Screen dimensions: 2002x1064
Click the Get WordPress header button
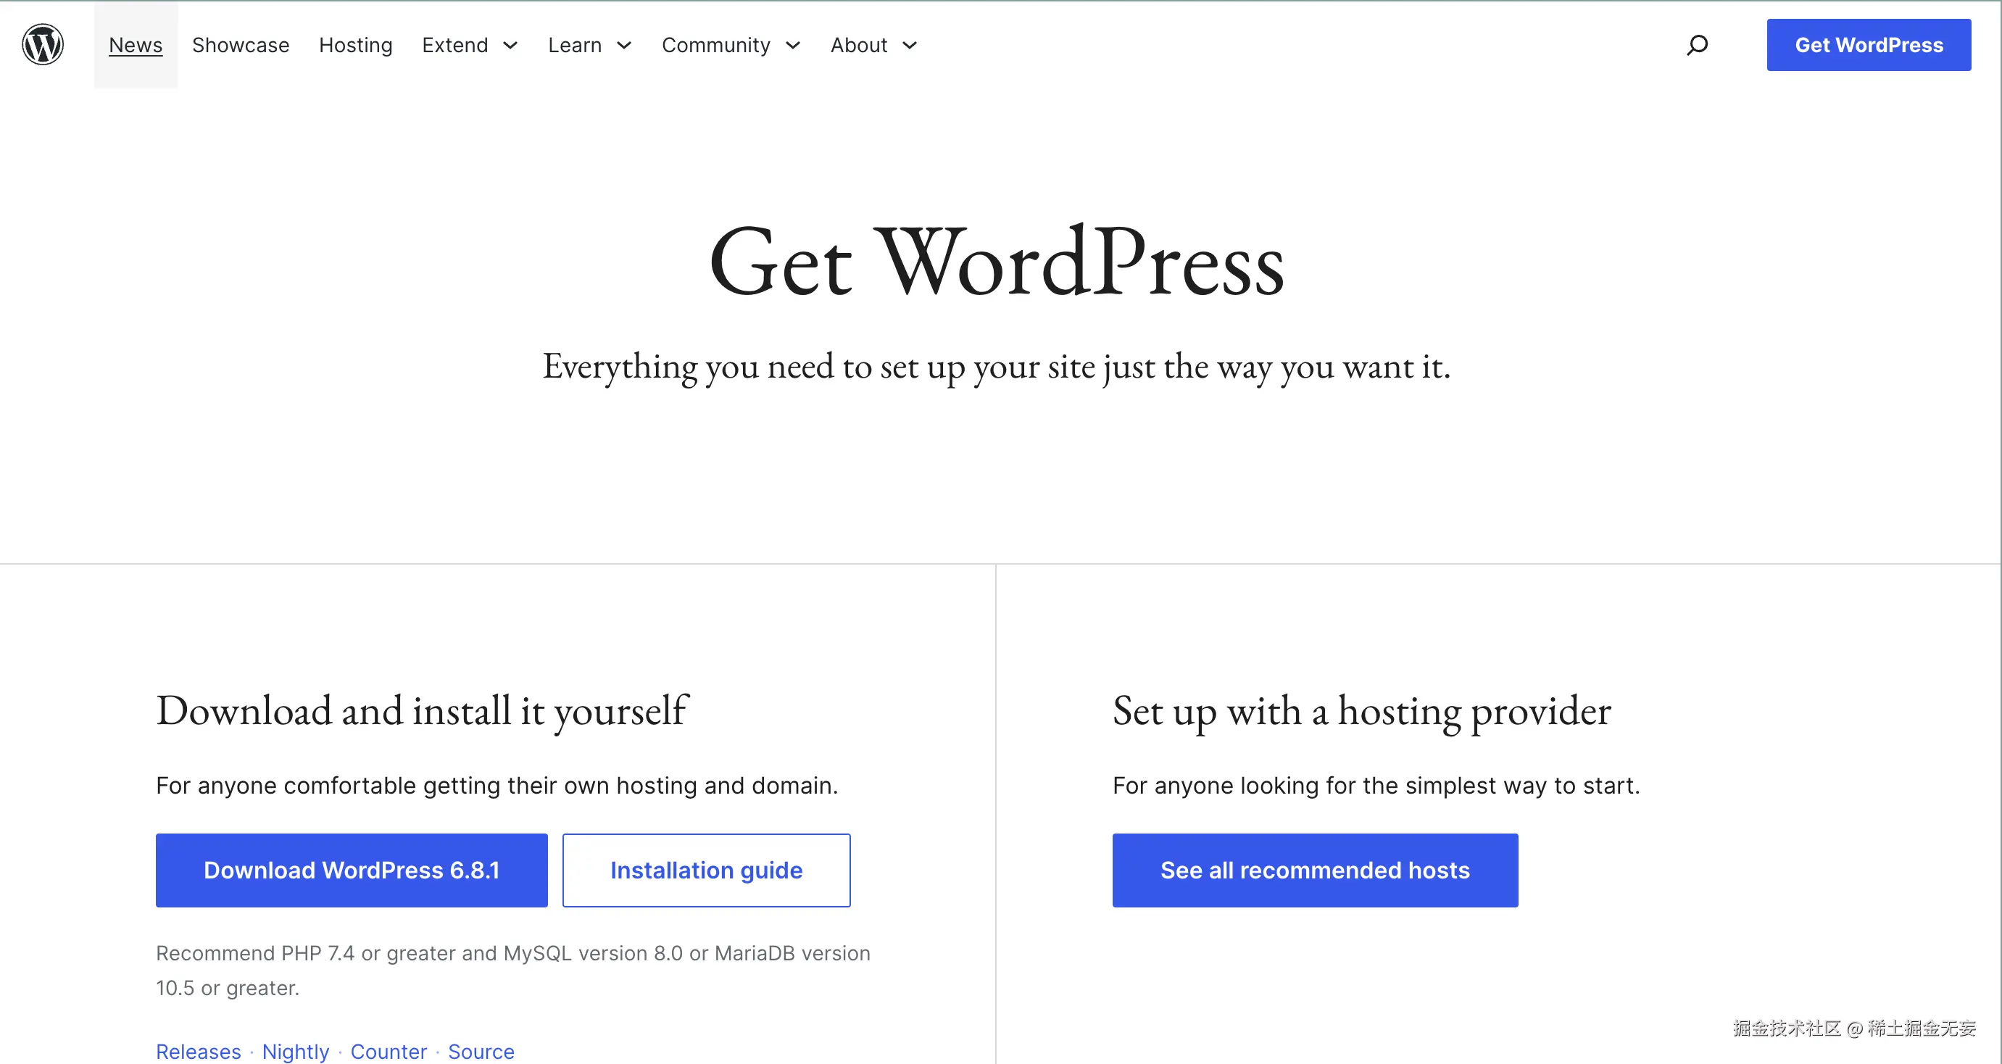pyautogui.click(x=1869, y=45)
